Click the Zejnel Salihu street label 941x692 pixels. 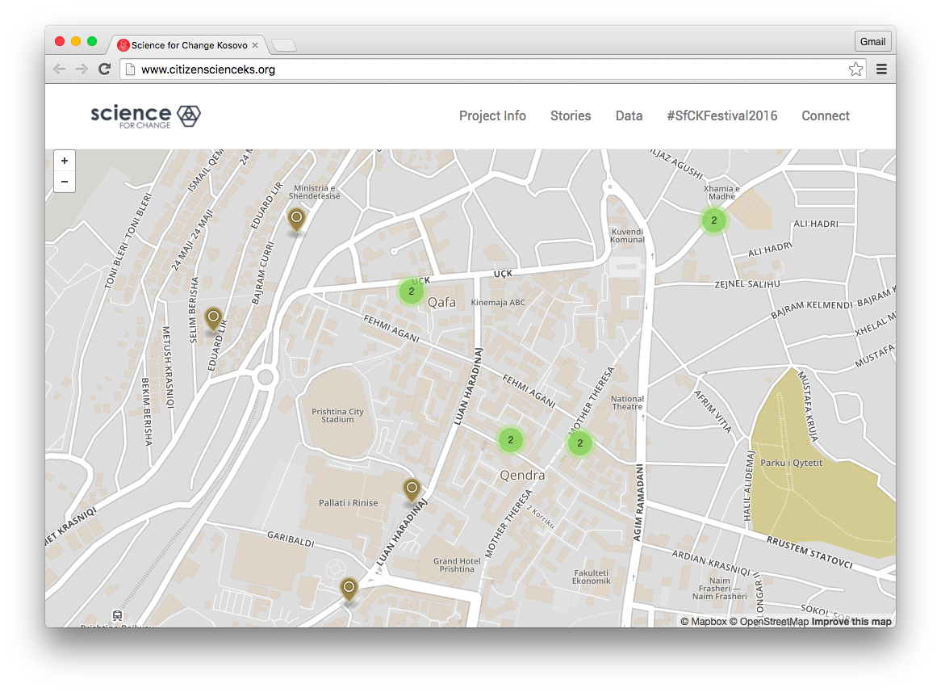[x=747, y=284]
